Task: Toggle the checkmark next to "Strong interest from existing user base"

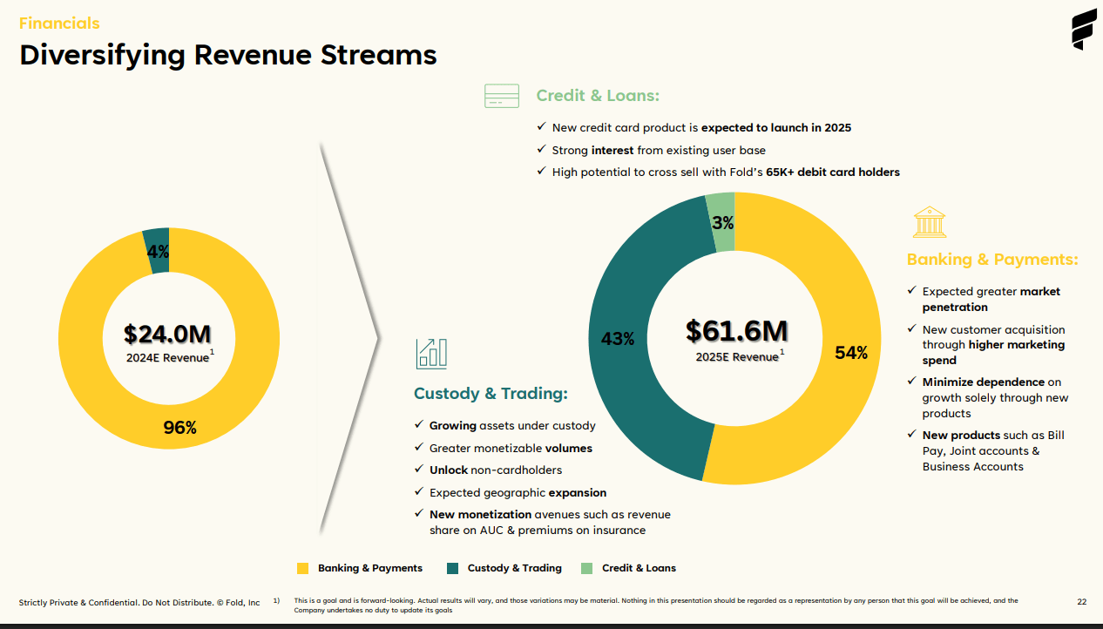Action: [540, 150]
